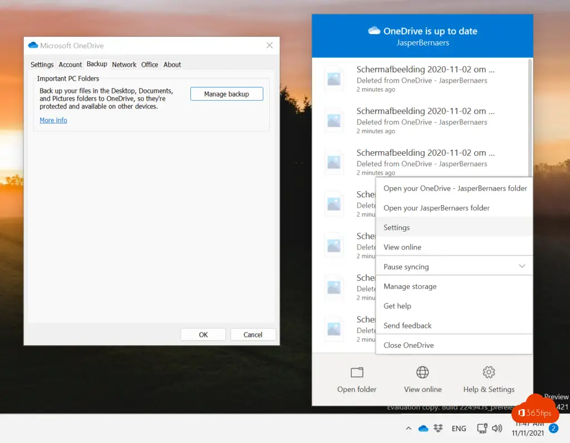
Task: Click the network icon in system tray
Action: pos(483,429)
